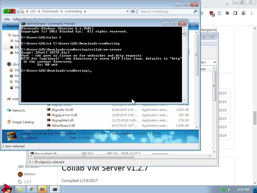Click Chrome tab search chevron
This screenshot has height=193, width=257.
click(x=227, y=4)
